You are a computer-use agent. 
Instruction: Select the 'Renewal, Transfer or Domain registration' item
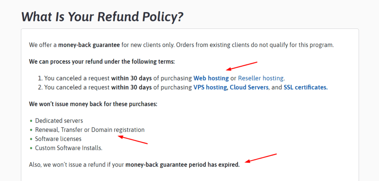coord(90,130)
